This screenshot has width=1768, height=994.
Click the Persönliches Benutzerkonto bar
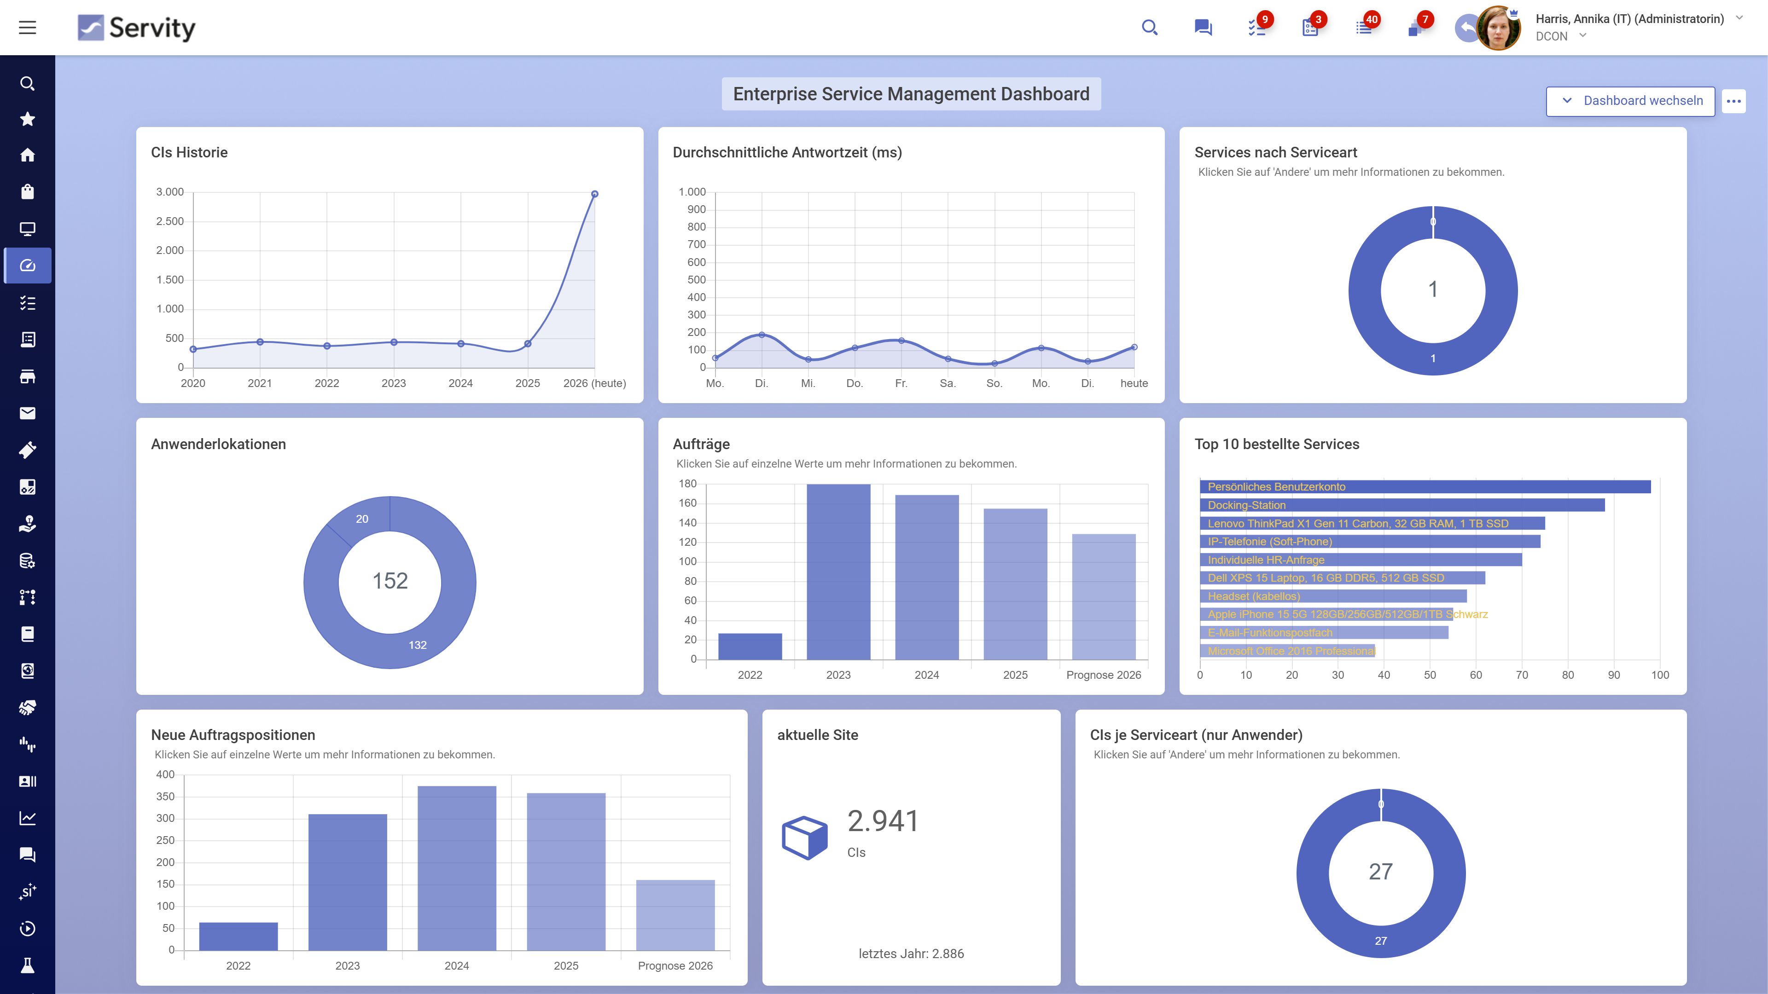point(1425,487)
